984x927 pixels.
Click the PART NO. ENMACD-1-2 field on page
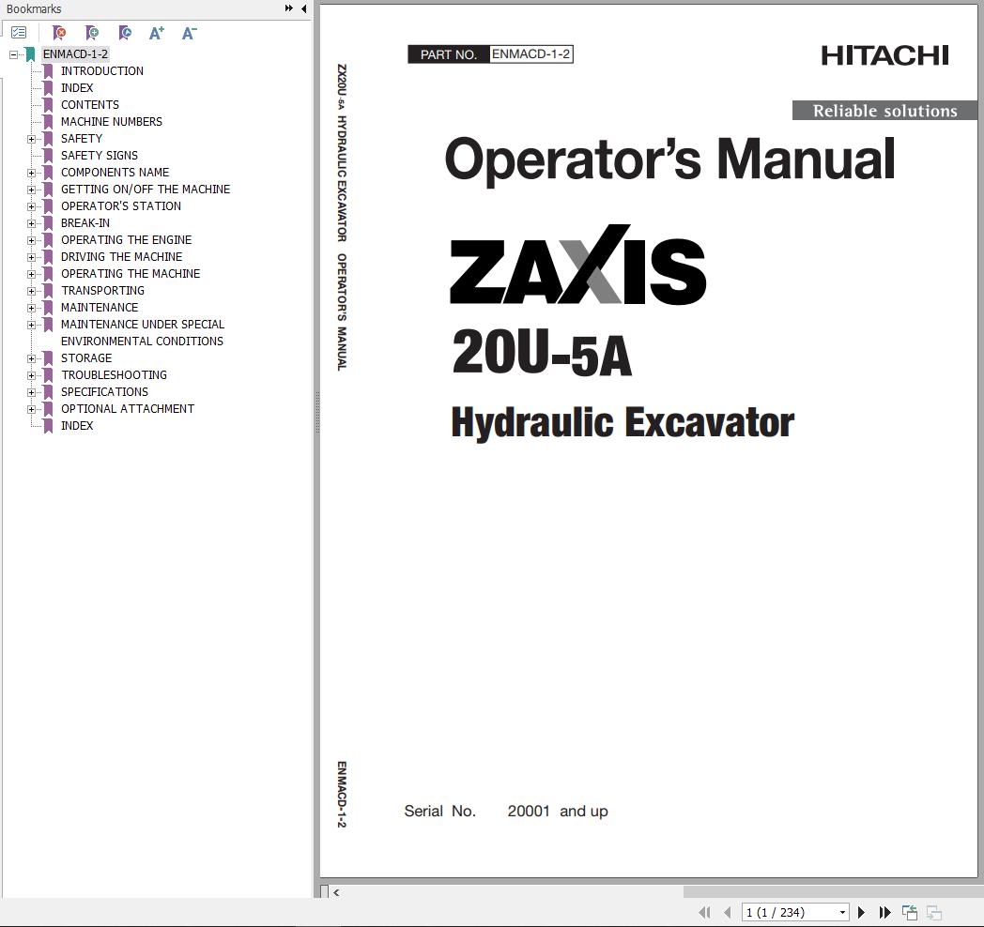coord(491,54)
